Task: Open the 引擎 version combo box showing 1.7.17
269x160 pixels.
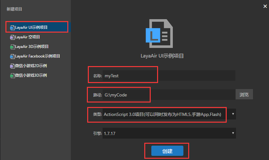Action: tap(169, 133)
